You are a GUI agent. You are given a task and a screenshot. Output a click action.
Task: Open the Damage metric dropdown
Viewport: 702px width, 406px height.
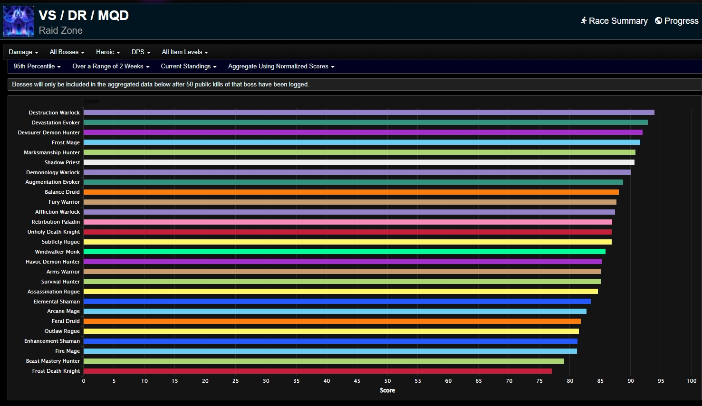coord(23,52)
